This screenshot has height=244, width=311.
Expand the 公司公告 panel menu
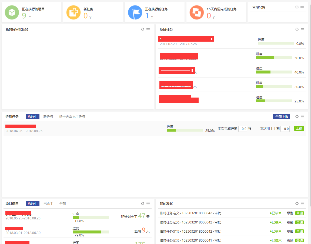tap(302, 7)
